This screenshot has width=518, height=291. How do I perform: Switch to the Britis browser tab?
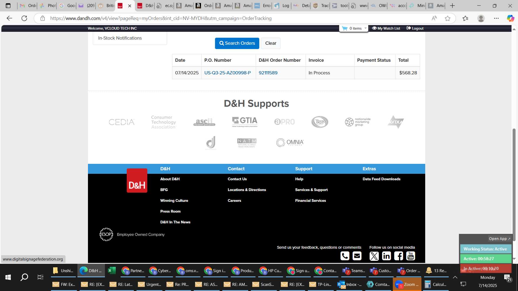(106, 6)
